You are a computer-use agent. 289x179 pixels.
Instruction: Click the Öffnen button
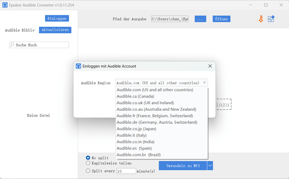click(221, 19)
